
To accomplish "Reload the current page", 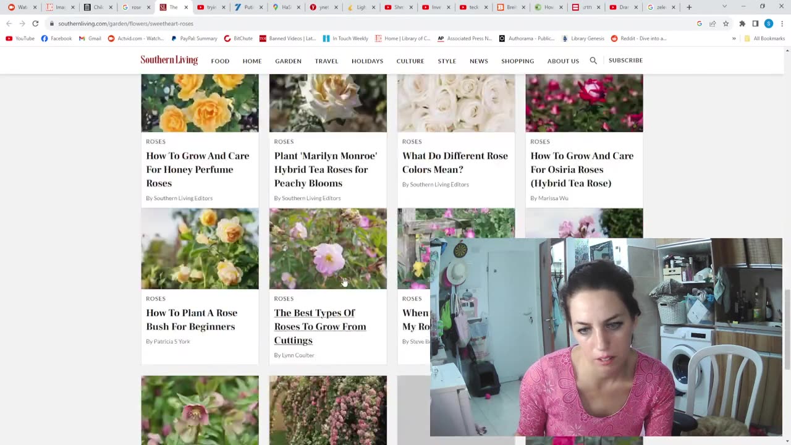I will 35,23.
